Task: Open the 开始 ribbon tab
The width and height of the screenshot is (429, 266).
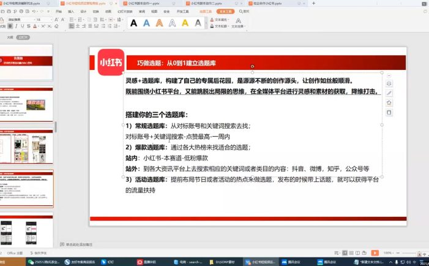Action: 59,12
